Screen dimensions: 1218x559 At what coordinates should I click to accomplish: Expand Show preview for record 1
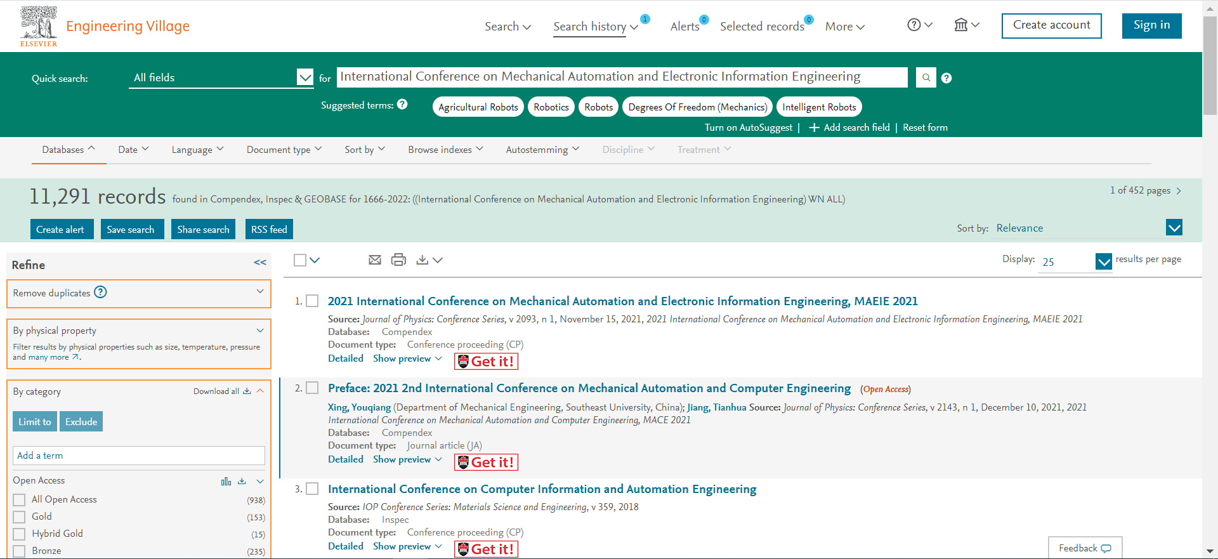tap(407, 358)
